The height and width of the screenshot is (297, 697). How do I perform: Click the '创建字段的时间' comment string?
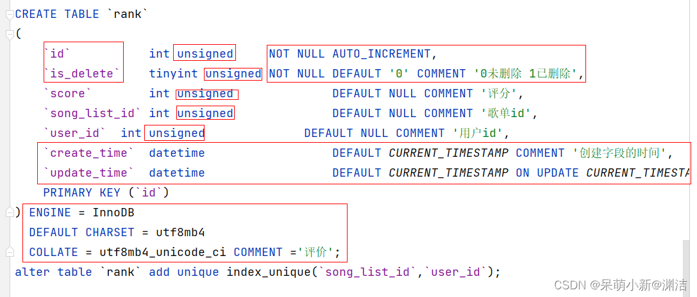coord(619,153)
